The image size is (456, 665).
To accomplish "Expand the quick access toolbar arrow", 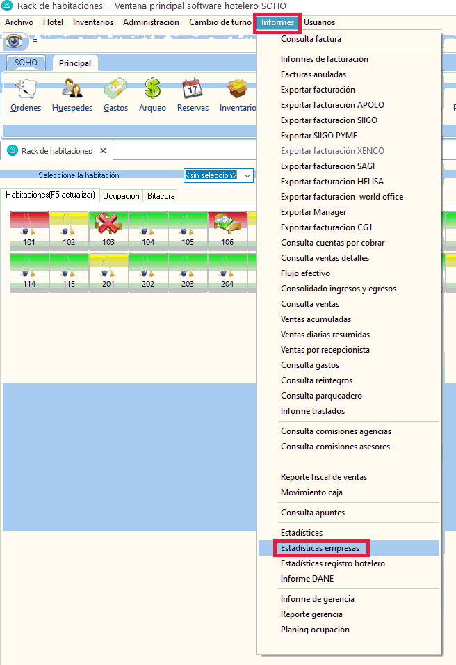I will [35, 42].
